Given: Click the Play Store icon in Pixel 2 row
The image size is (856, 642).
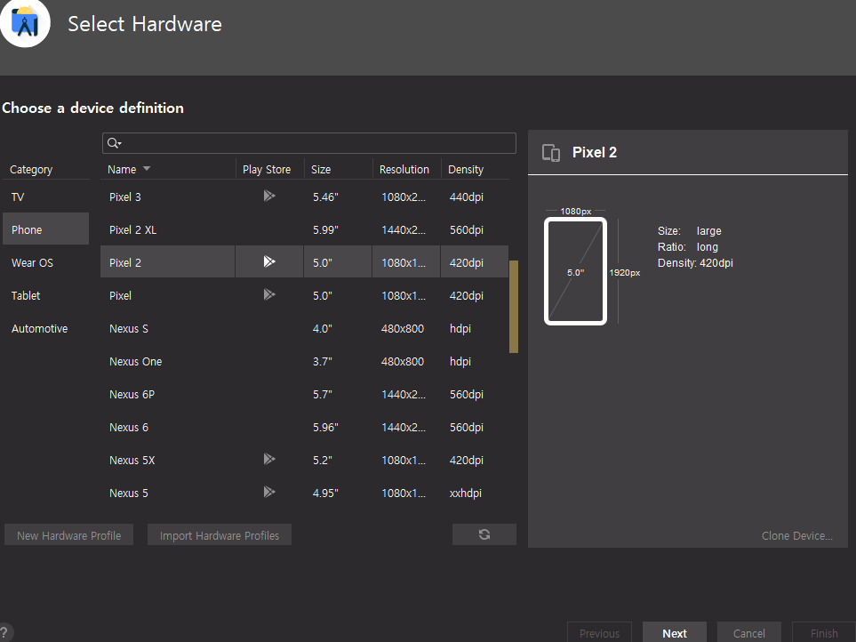Looking at the screenshot, I should 269,261.
